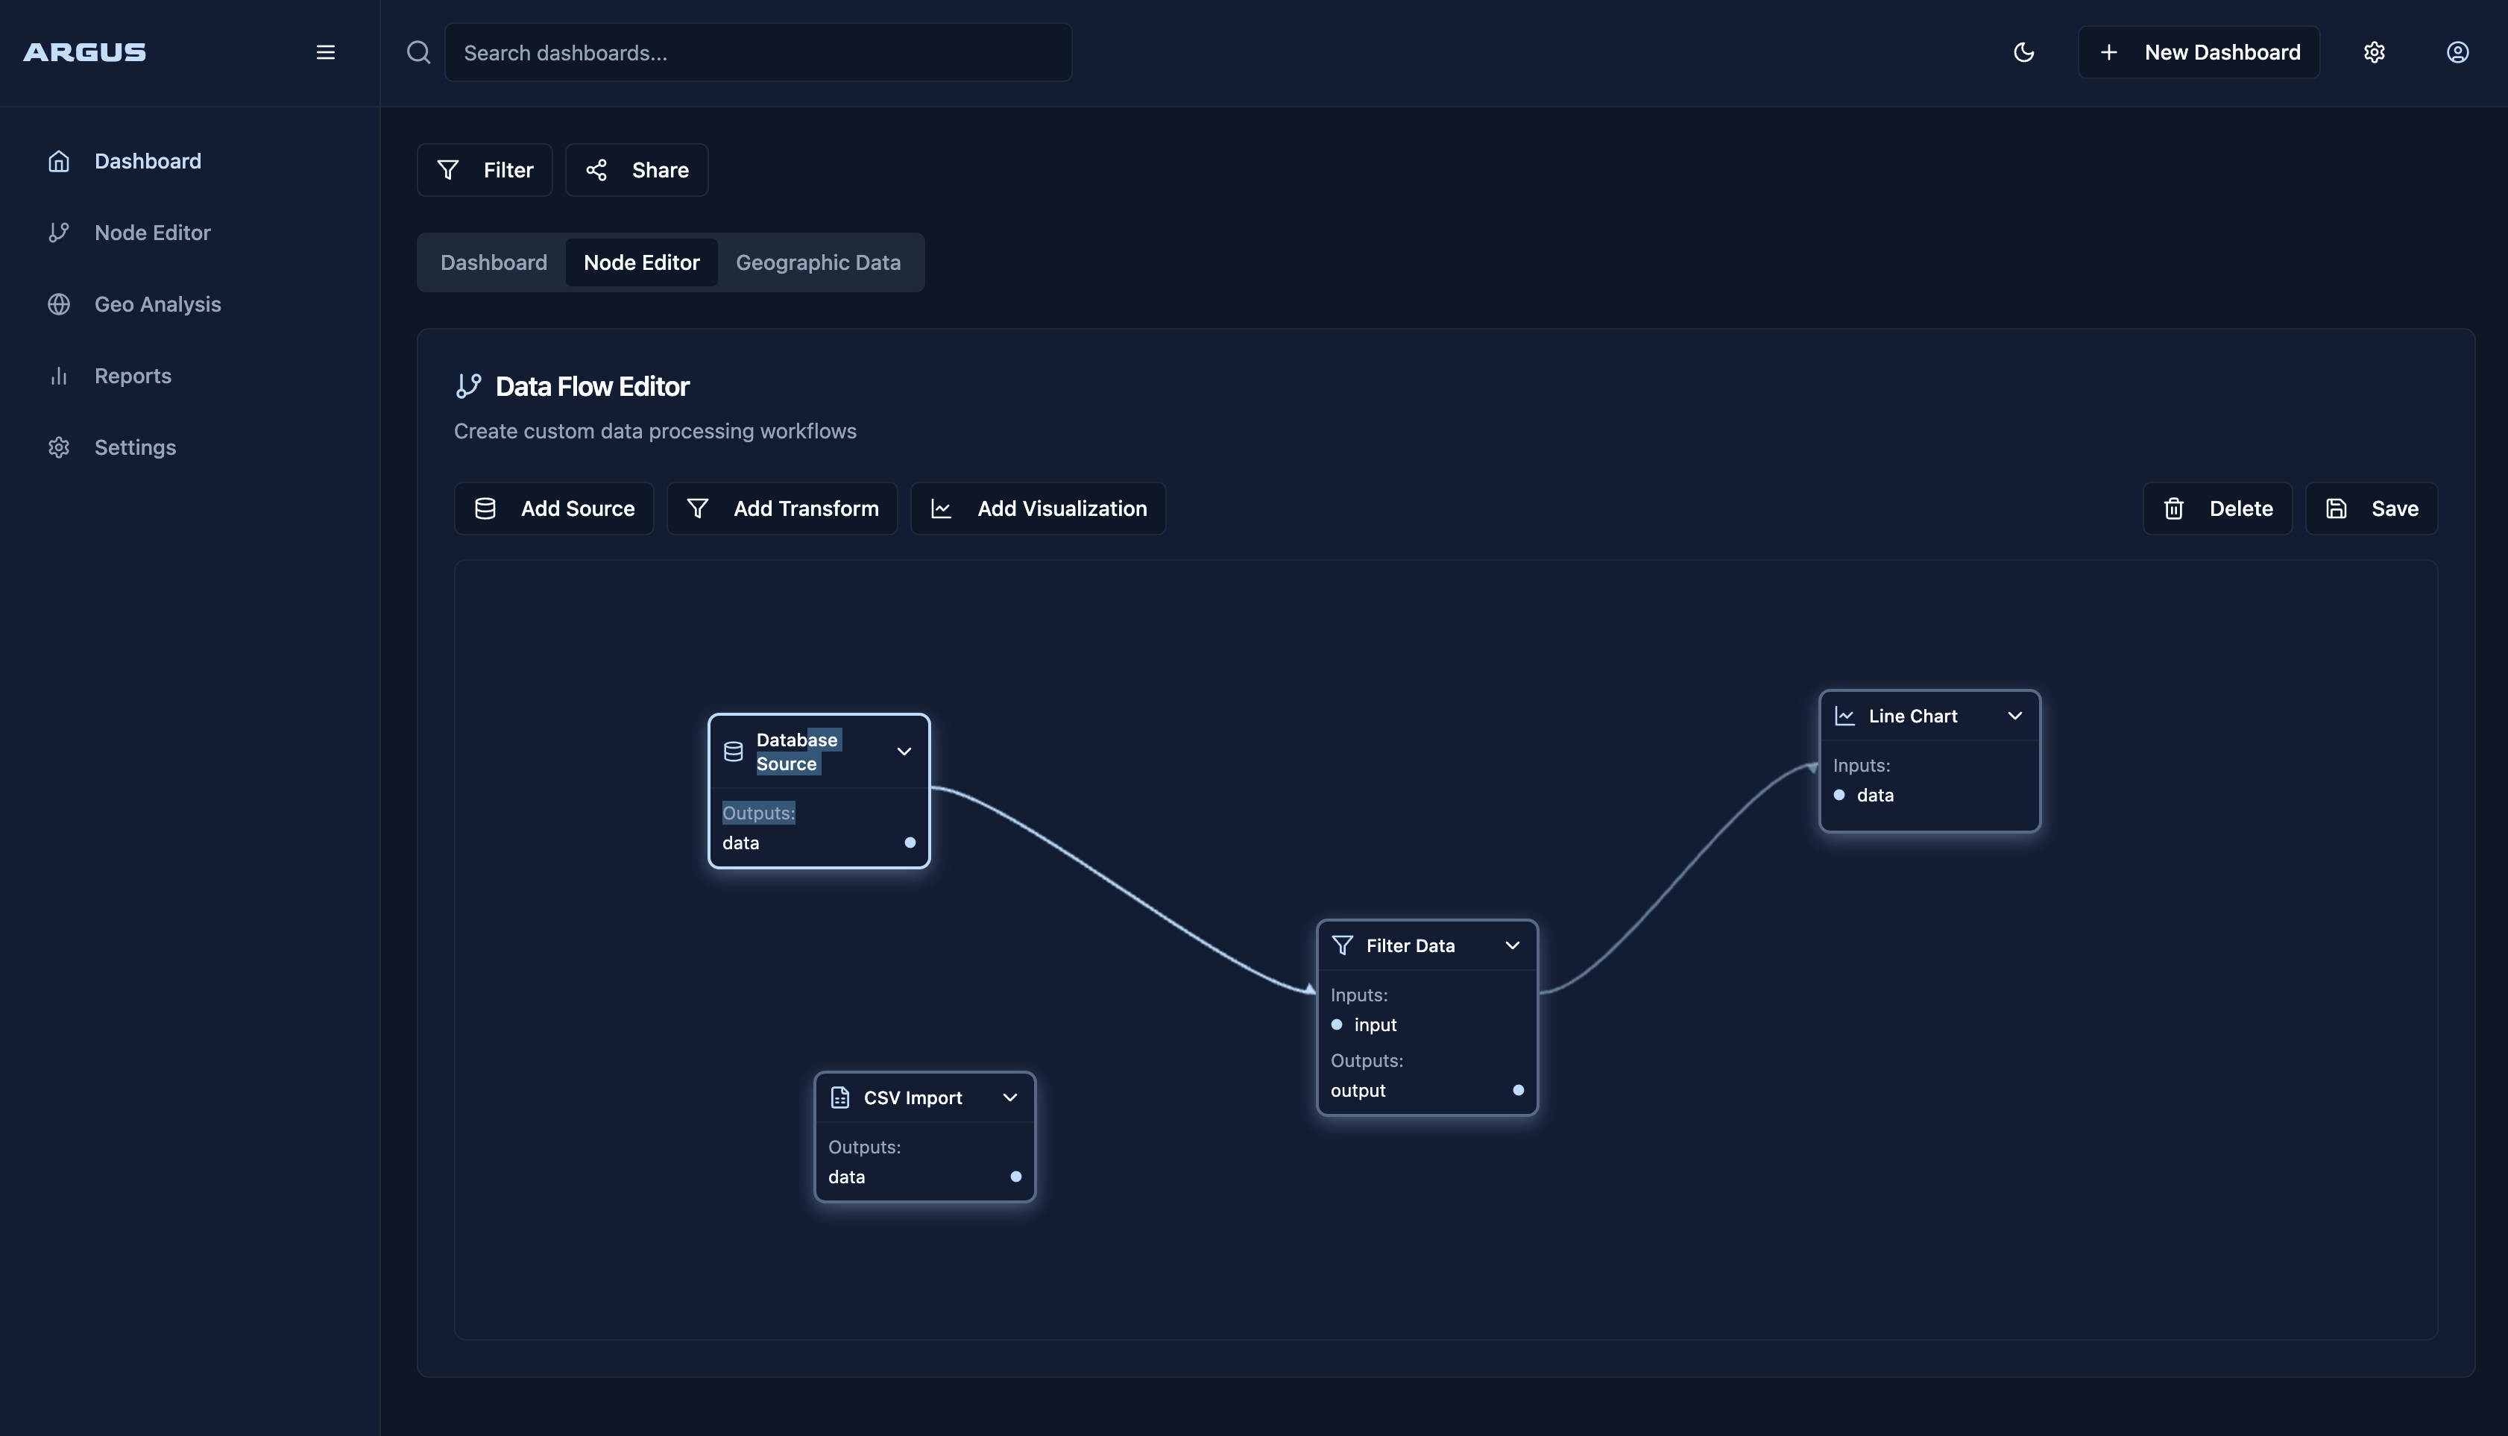This screenshot has height=1436, width=2508.
Task: Click the Filter button label
Action: click(508, 170)
